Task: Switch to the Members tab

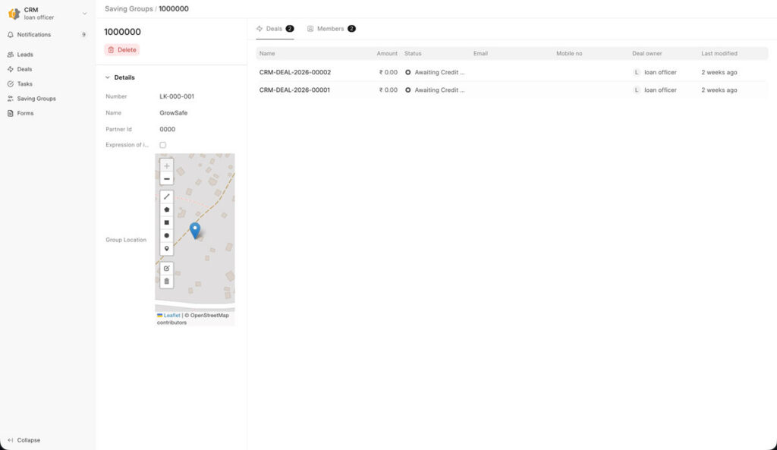Action: click(x=331, y=29)
